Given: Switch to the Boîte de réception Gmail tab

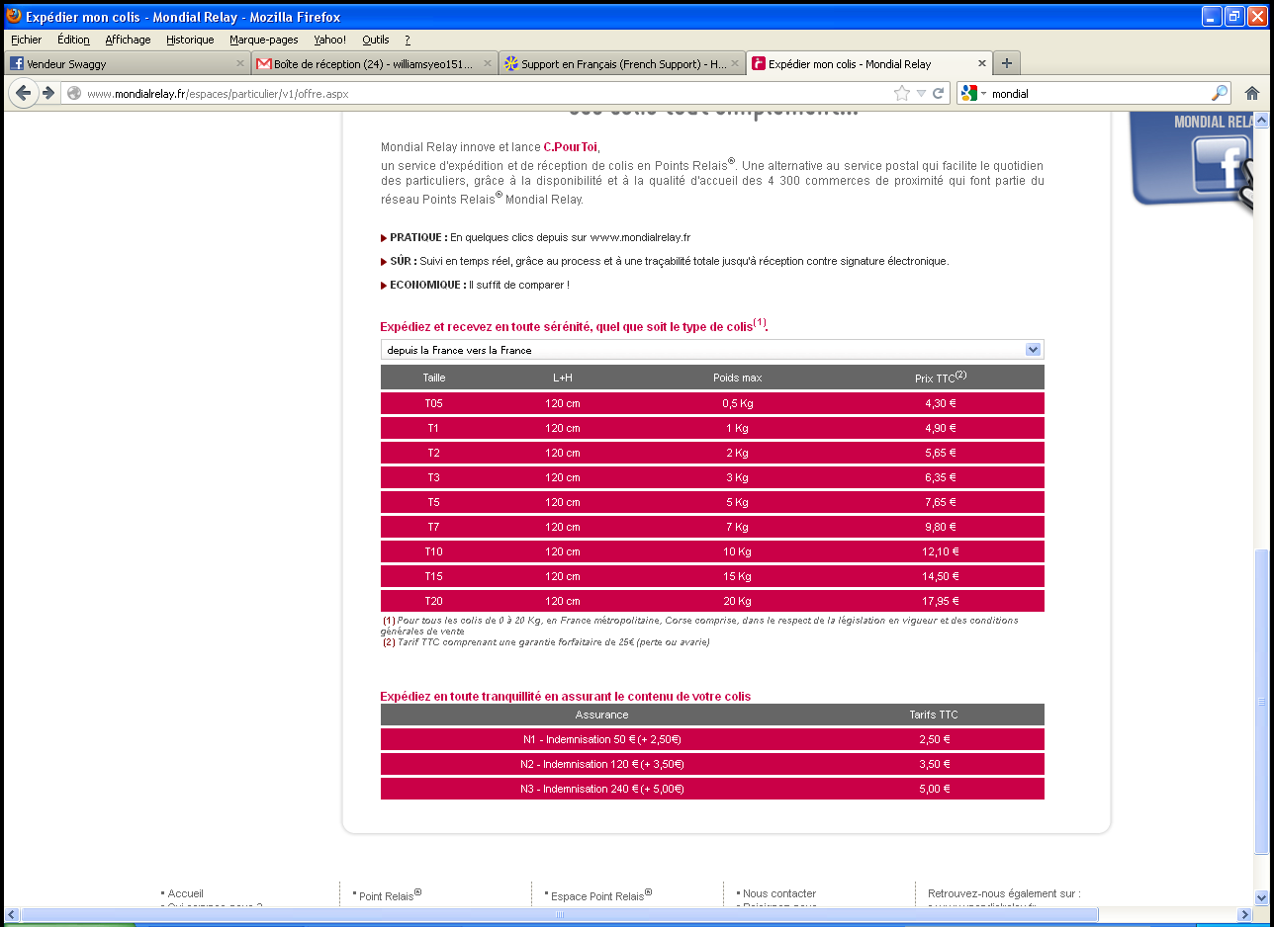Looking at the screenshot, I should 373,63.
